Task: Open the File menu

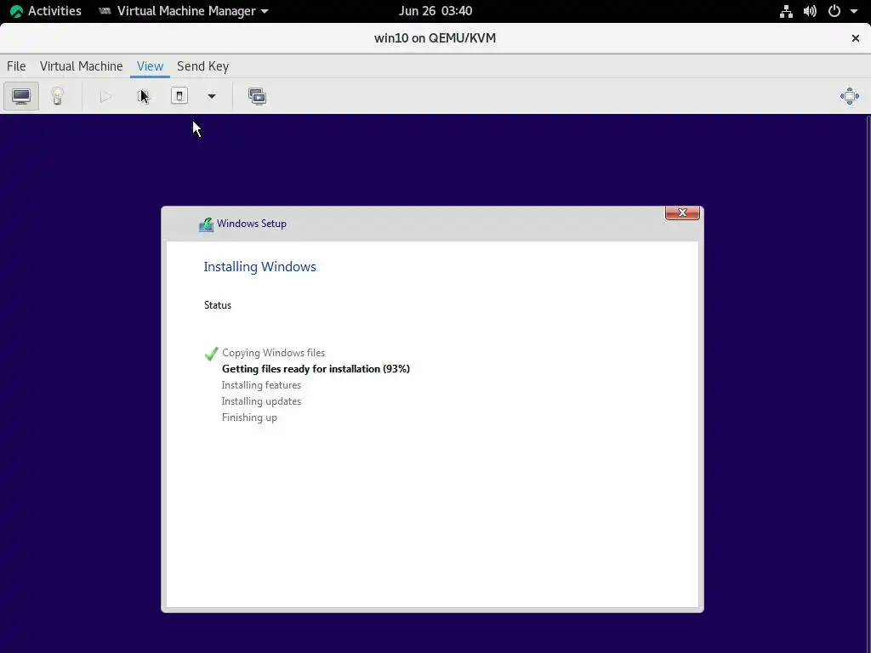Action: coord(16,66)
